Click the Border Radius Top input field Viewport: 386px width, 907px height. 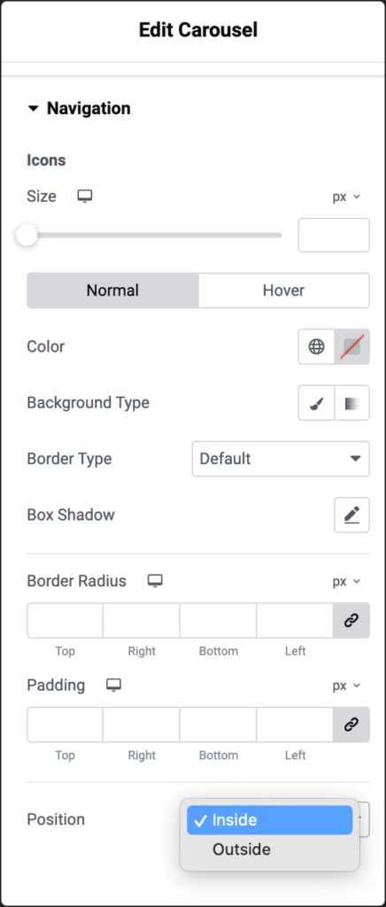[65, 621]
